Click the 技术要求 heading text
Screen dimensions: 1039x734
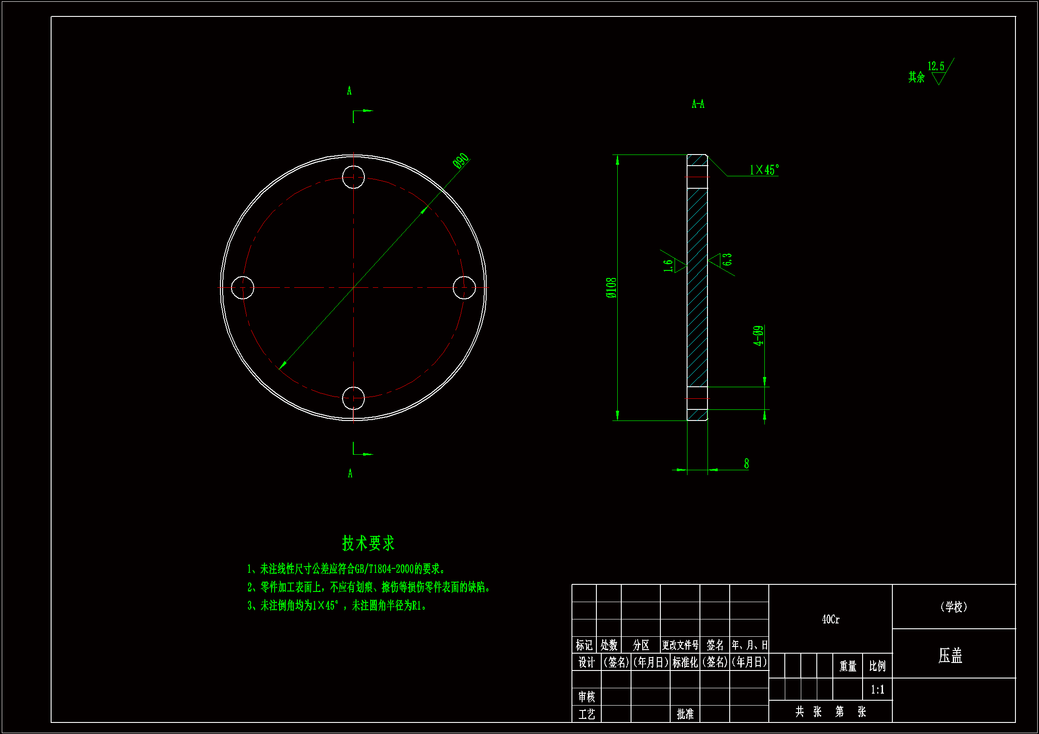click(x=368, y=543)
